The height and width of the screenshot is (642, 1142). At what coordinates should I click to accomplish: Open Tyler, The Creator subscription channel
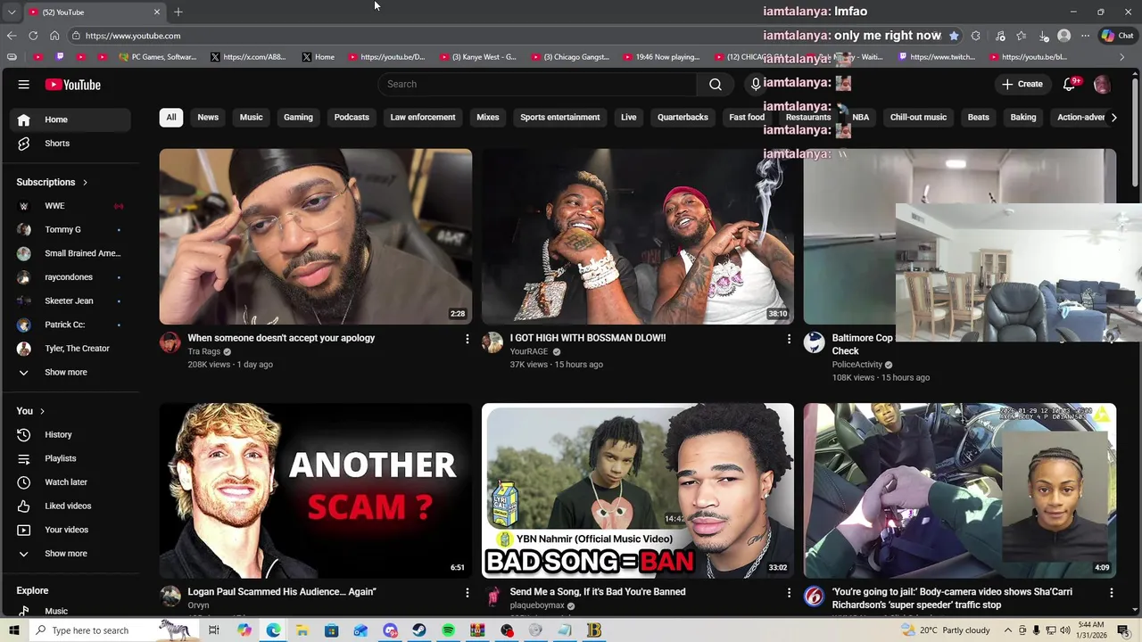[69, 349]
